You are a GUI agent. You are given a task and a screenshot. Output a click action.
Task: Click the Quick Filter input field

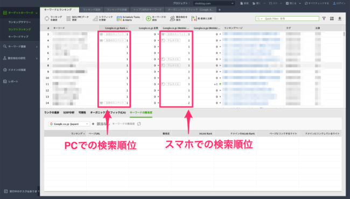point(288,18)
